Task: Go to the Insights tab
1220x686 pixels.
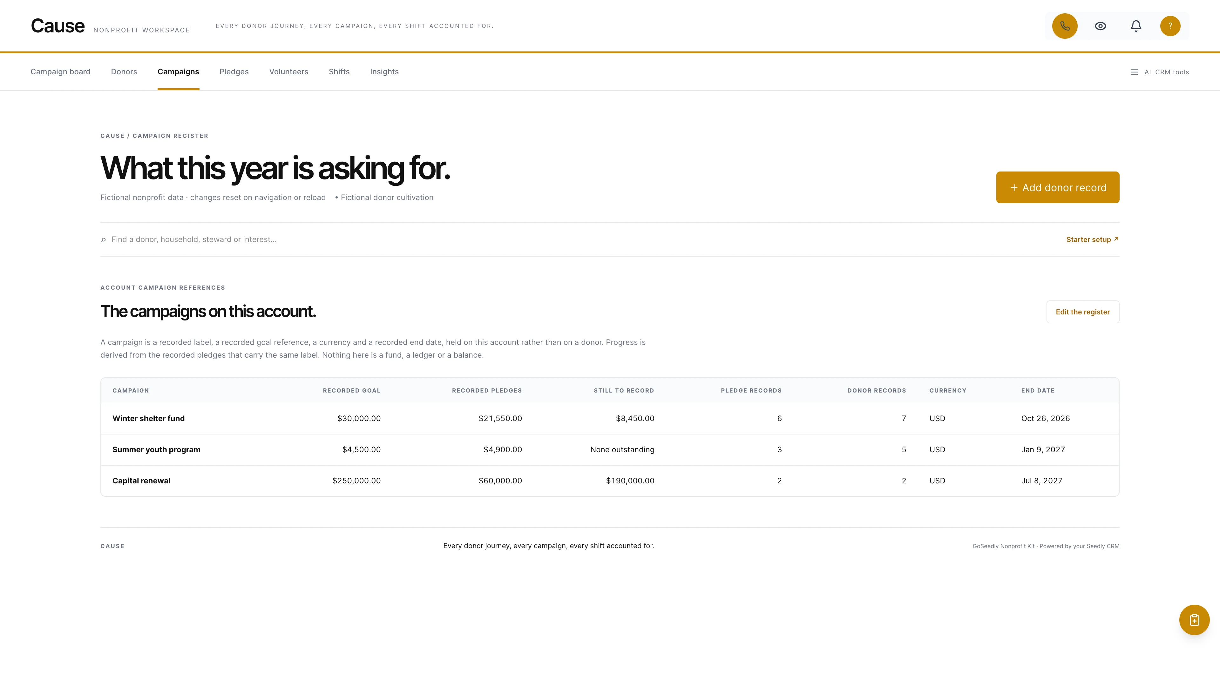Action: point(384,71)
